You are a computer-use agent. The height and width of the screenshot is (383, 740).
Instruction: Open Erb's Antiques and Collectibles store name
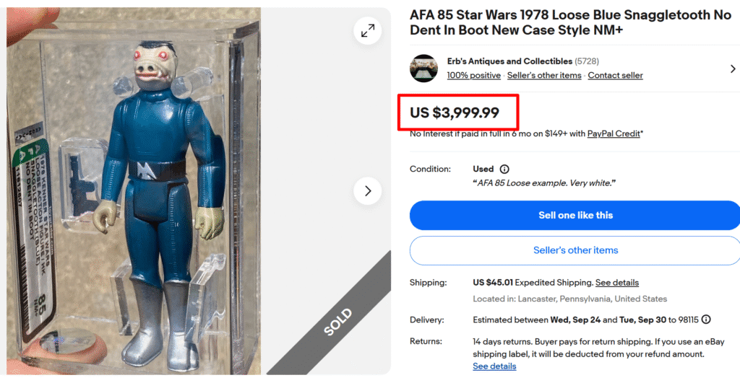pyautogui.click(x=509, y=61)
